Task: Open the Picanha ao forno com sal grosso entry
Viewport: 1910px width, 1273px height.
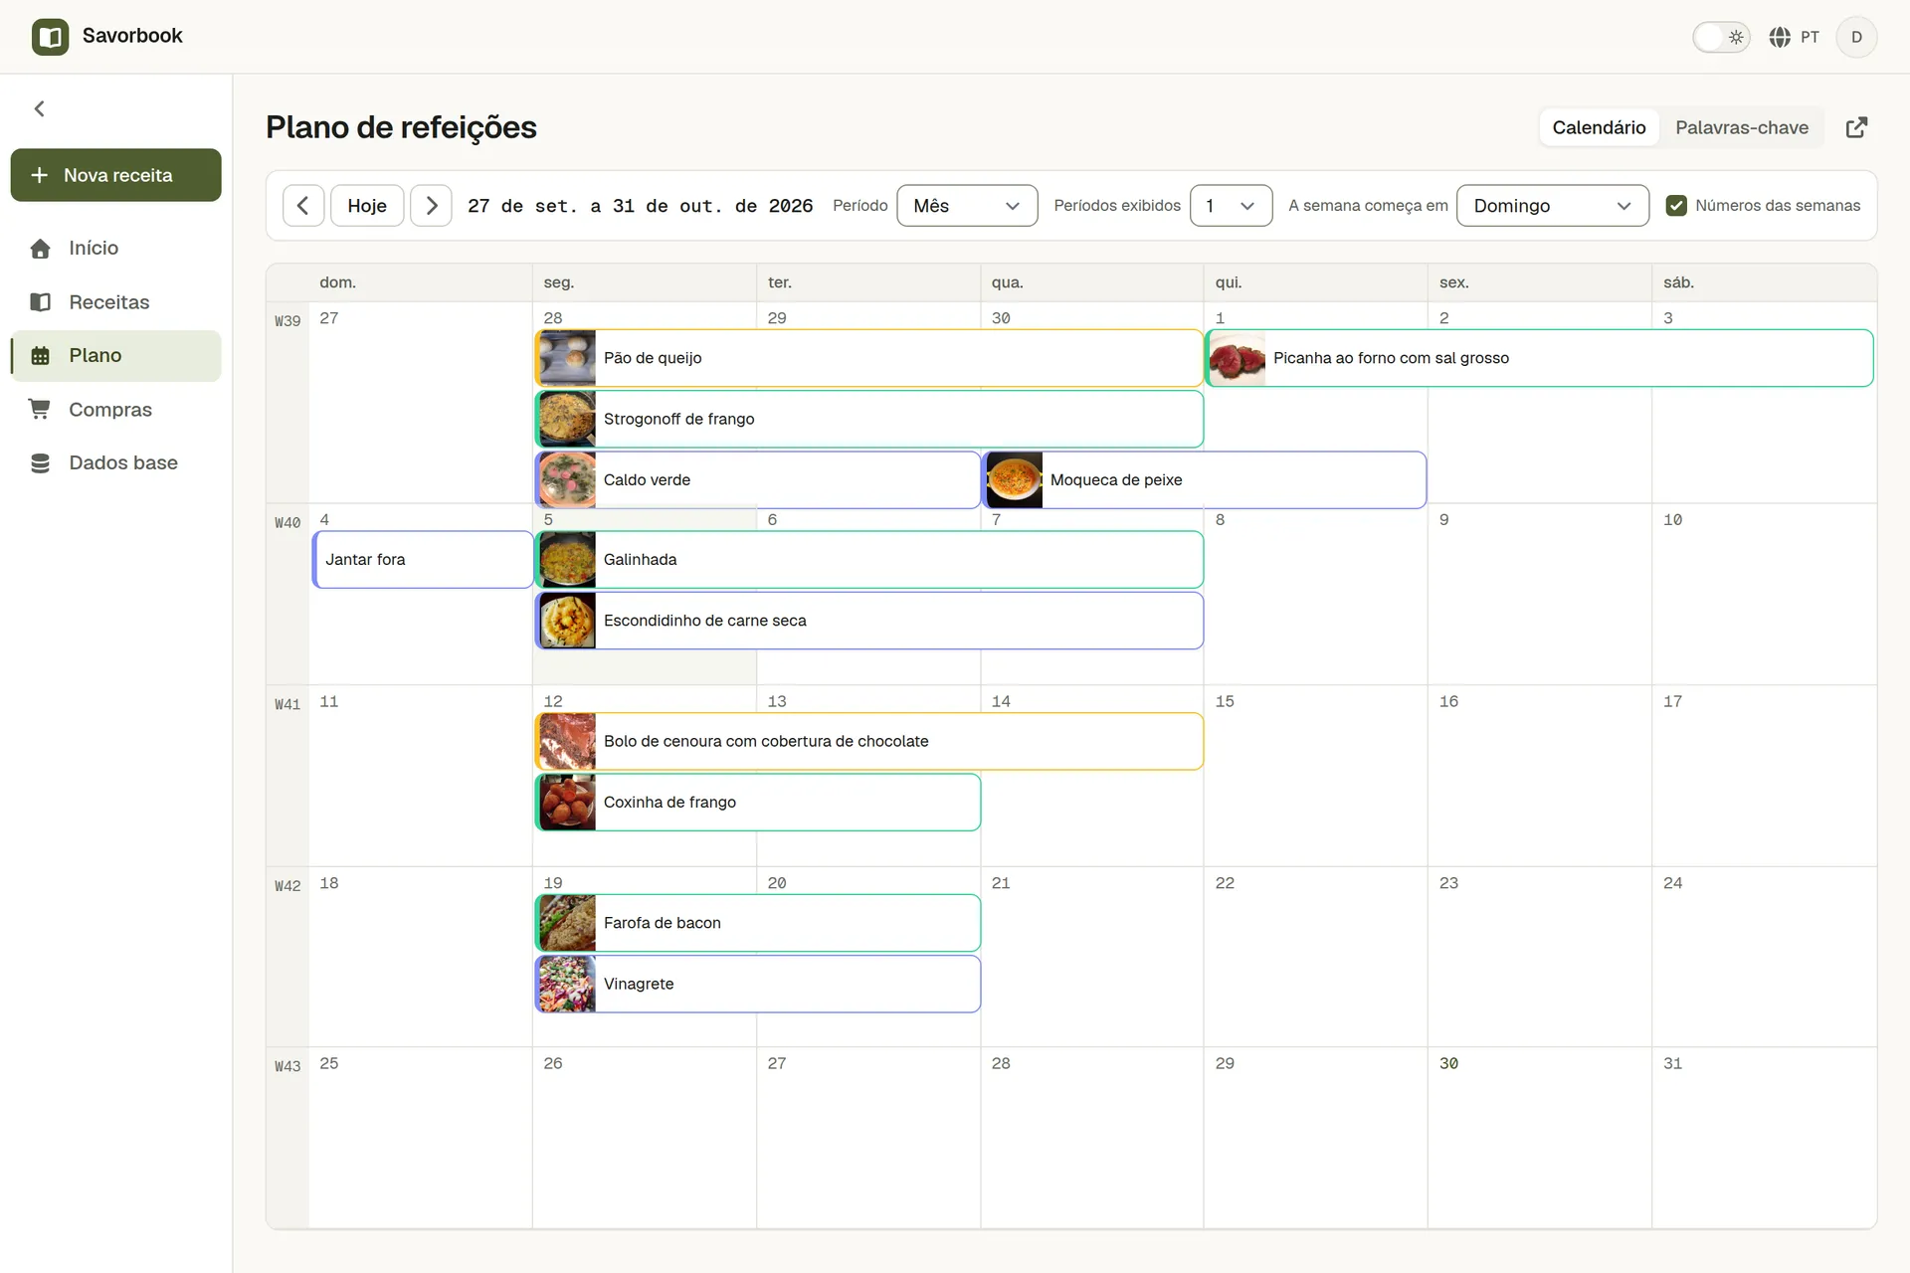Action: (1539, 358)
